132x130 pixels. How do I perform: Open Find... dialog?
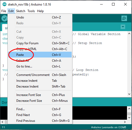point(40,109)
